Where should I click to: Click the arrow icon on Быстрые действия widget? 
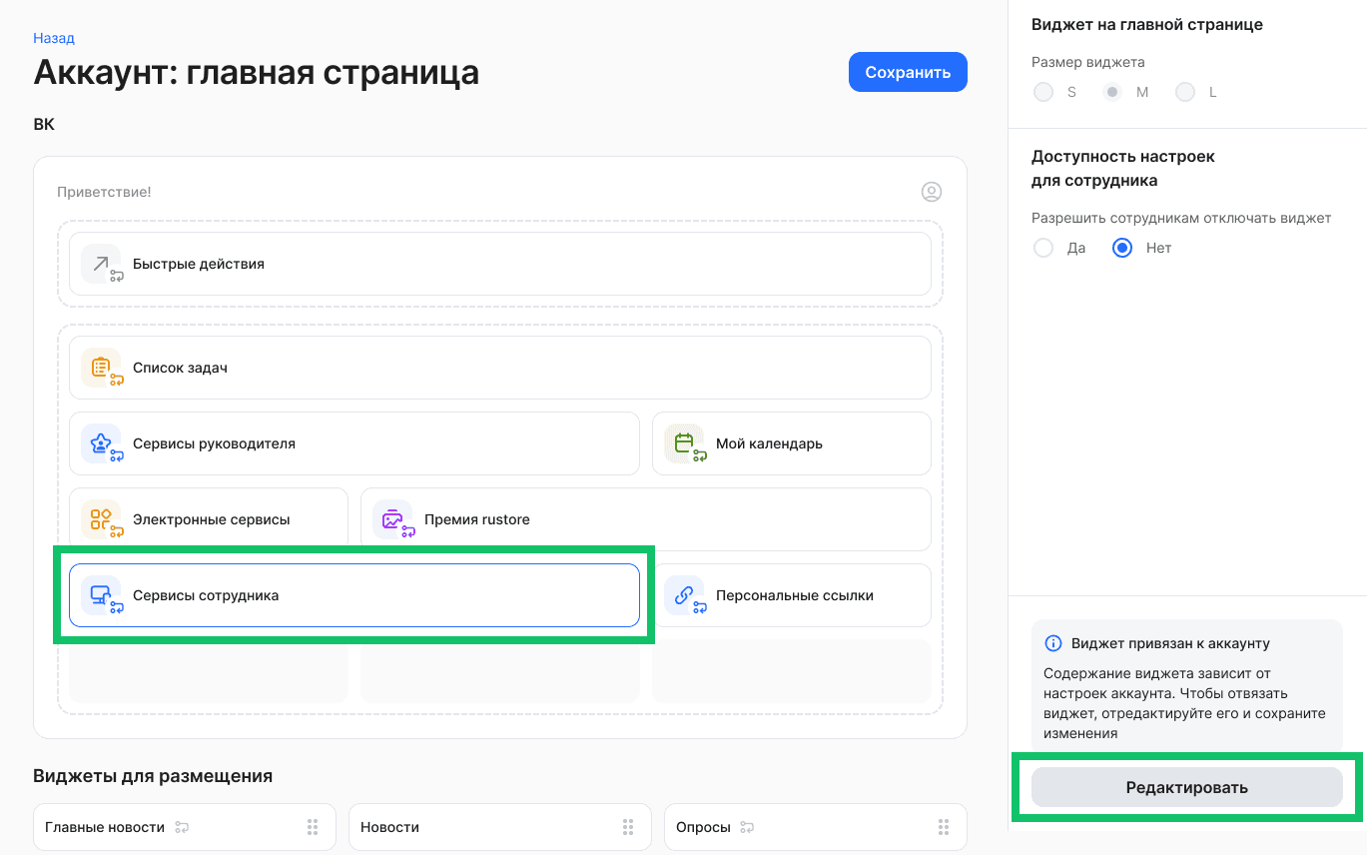[x=100, y=264]
